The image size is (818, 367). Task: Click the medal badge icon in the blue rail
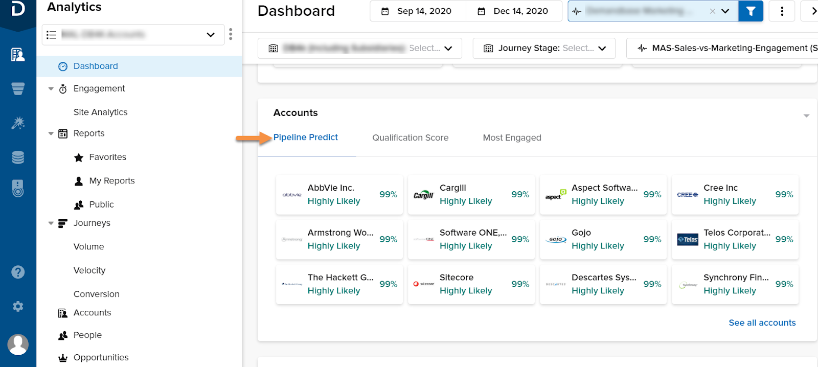click(x=18, y=189)
